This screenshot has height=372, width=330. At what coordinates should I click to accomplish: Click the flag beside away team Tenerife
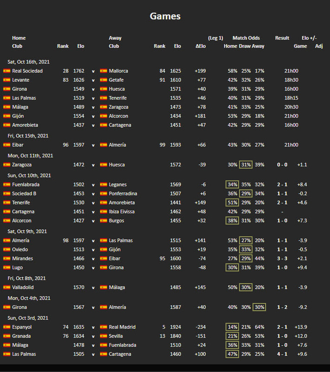[x=104, y=98]
